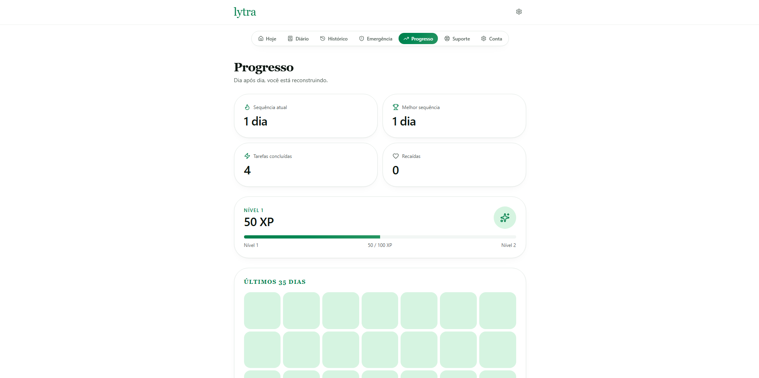759x378 pixels.
Task: Open settings gear icon in header
Action: click(x=519, y=12)
